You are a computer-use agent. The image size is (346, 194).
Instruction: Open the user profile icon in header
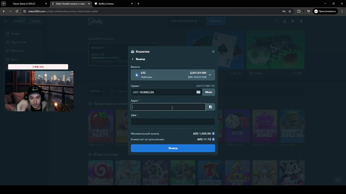tap(284, 21)
